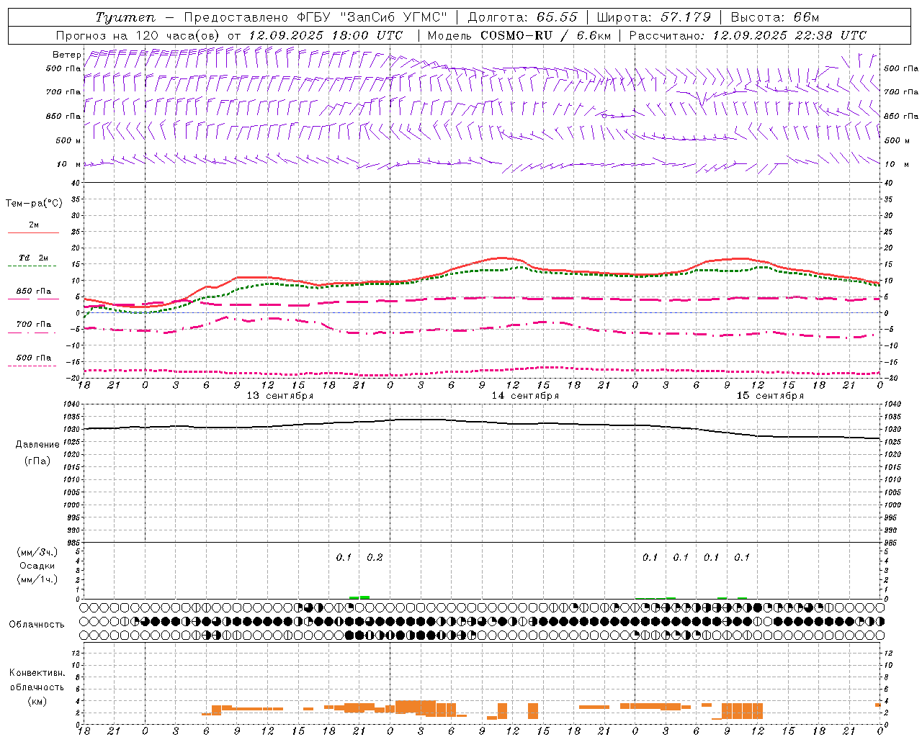Image resolution: width=922 pixels, height=737 pixels.
Task: Click the "Долгота: 65.55" longitude field
Action: tap(522, 17)
